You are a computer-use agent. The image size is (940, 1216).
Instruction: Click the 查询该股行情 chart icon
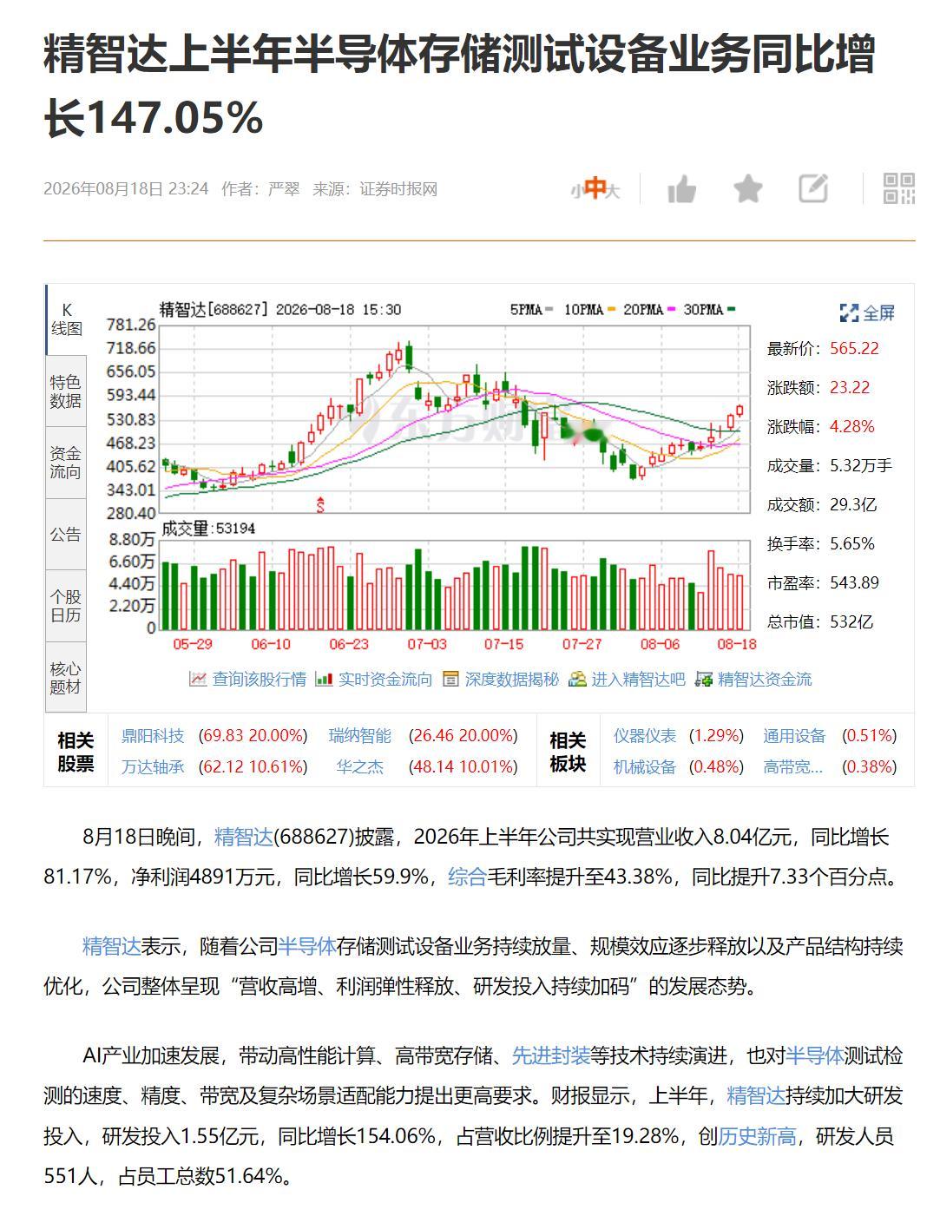[x=198, y=679]
